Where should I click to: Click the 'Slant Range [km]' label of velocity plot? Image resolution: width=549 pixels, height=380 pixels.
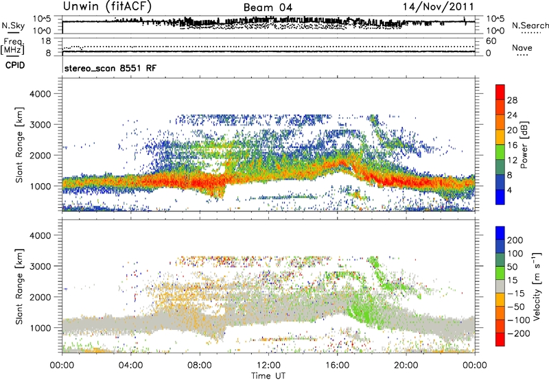tap(19, 287)
